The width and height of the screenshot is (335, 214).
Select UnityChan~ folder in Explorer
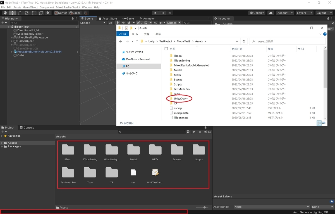179,99
